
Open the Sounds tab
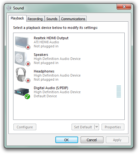tap(52, 19)
